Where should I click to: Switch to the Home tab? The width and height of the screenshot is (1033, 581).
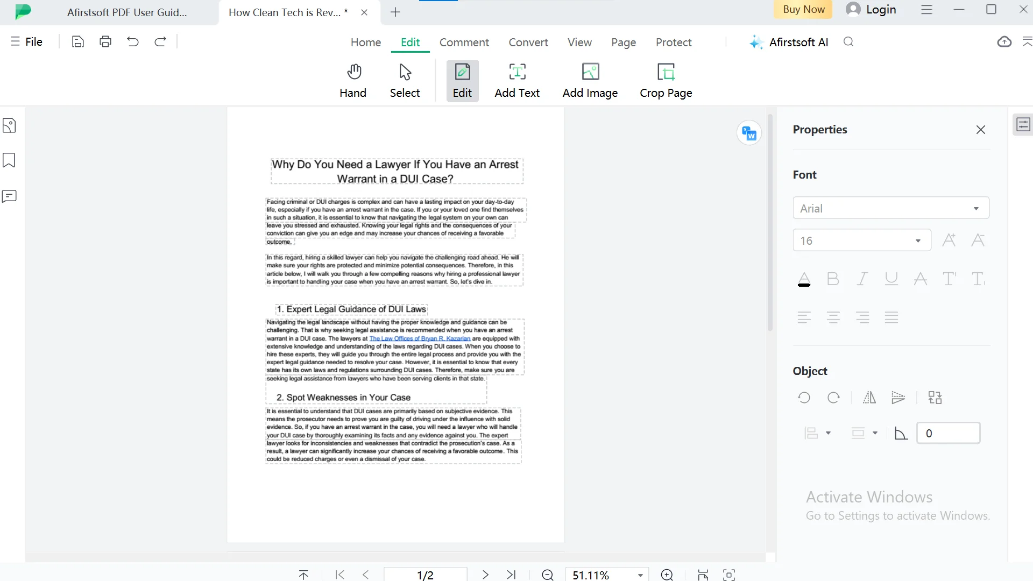click(366, 42)
